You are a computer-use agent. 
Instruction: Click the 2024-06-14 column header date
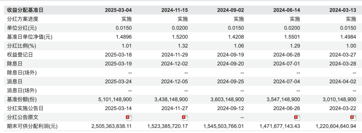coord(287,10)
